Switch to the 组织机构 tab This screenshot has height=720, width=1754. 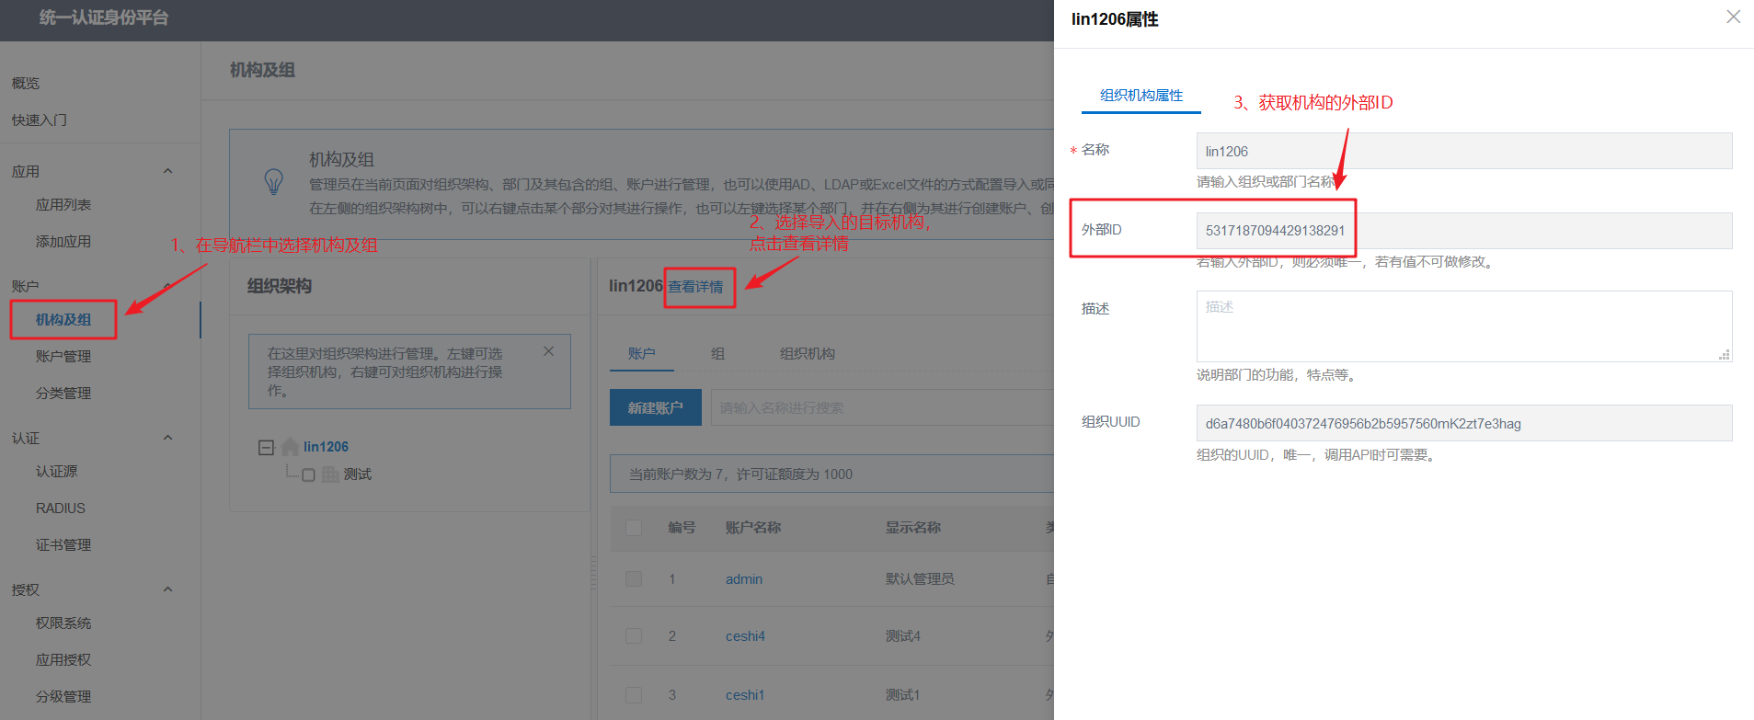pos(808,353)
